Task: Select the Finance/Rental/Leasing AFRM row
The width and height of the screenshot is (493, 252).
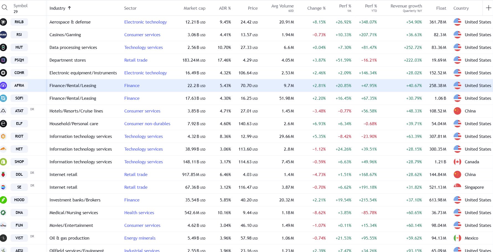Action: pyautogui.click(x=247, y=85)
